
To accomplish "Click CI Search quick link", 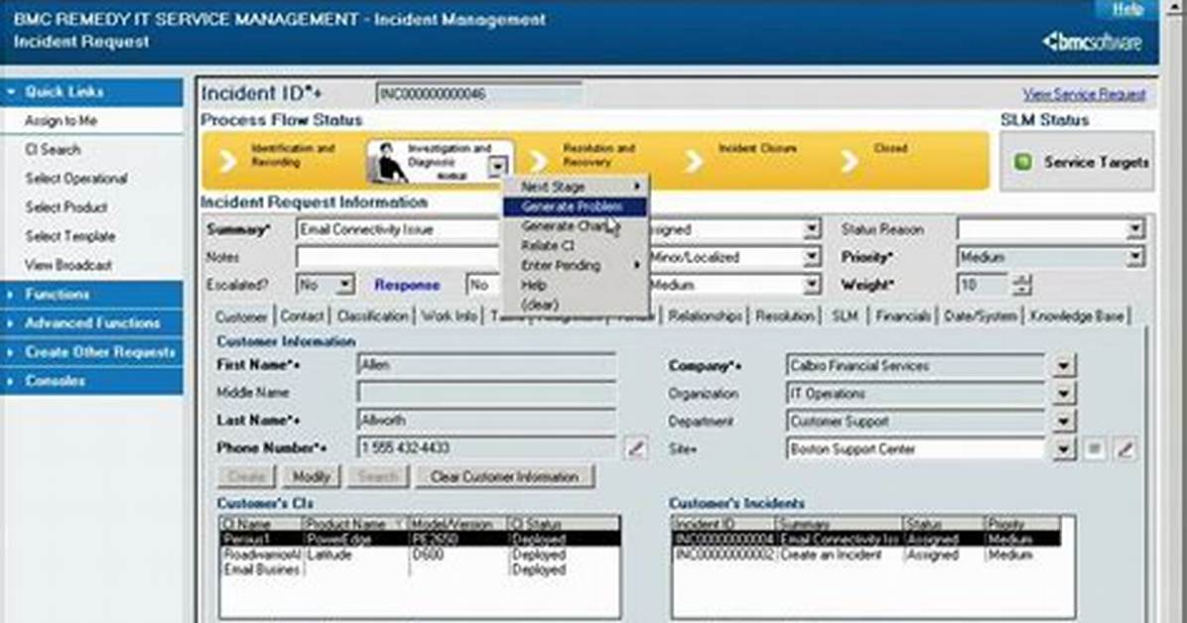I will [x=53, y=150].
